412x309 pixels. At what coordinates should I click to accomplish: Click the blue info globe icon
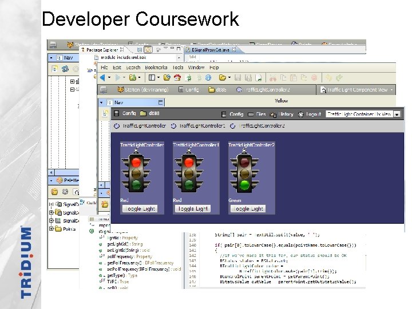click(208, 77)
